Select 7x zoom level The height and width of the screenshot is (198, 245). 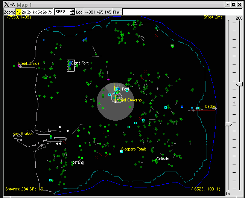coord(50,12)
